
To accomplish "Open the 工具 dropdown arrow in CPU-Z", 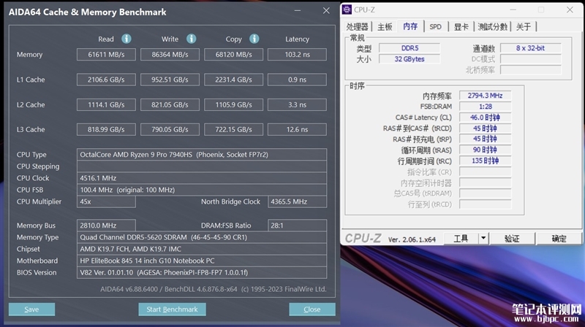I will pos(483,239).
